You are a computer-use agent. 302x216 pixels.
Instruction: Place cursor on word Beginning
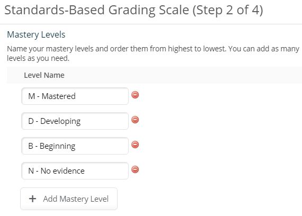(57, 146)
